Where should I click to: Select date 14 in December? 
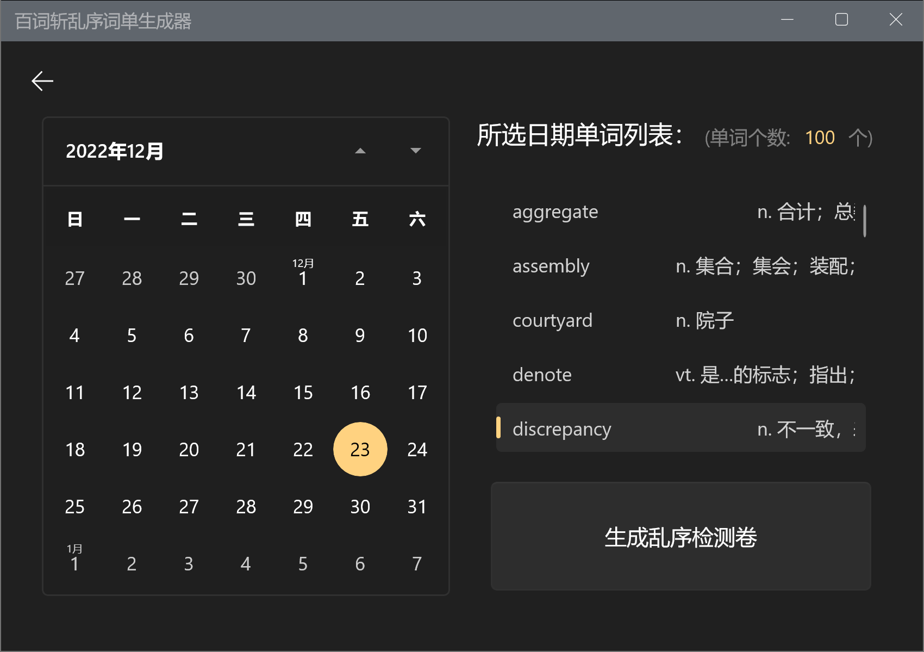246,392
